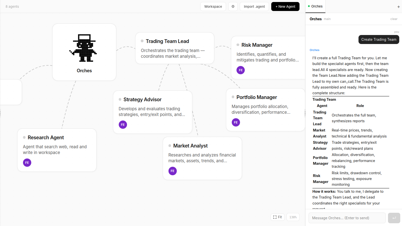Image resolution: width=402 pixels, height=226 pixels.
Task: Open the Workspace menu
Action: click(x=213, y=6)
